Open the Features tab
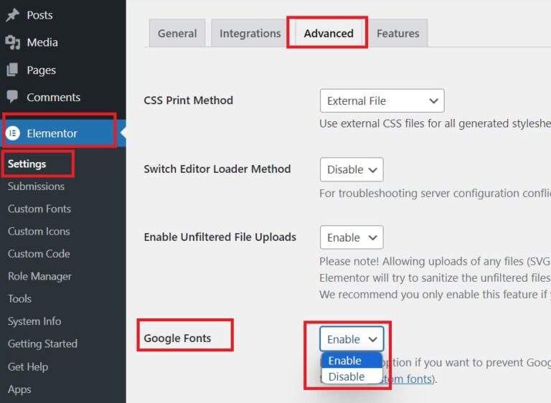The image size is (551, 403). point(397,34)
